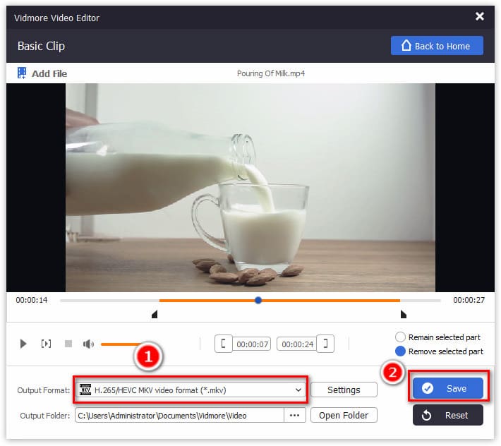Mute the speaker volume icon
The width and height of the screenshot is (501, 446).
coord(88,344)
